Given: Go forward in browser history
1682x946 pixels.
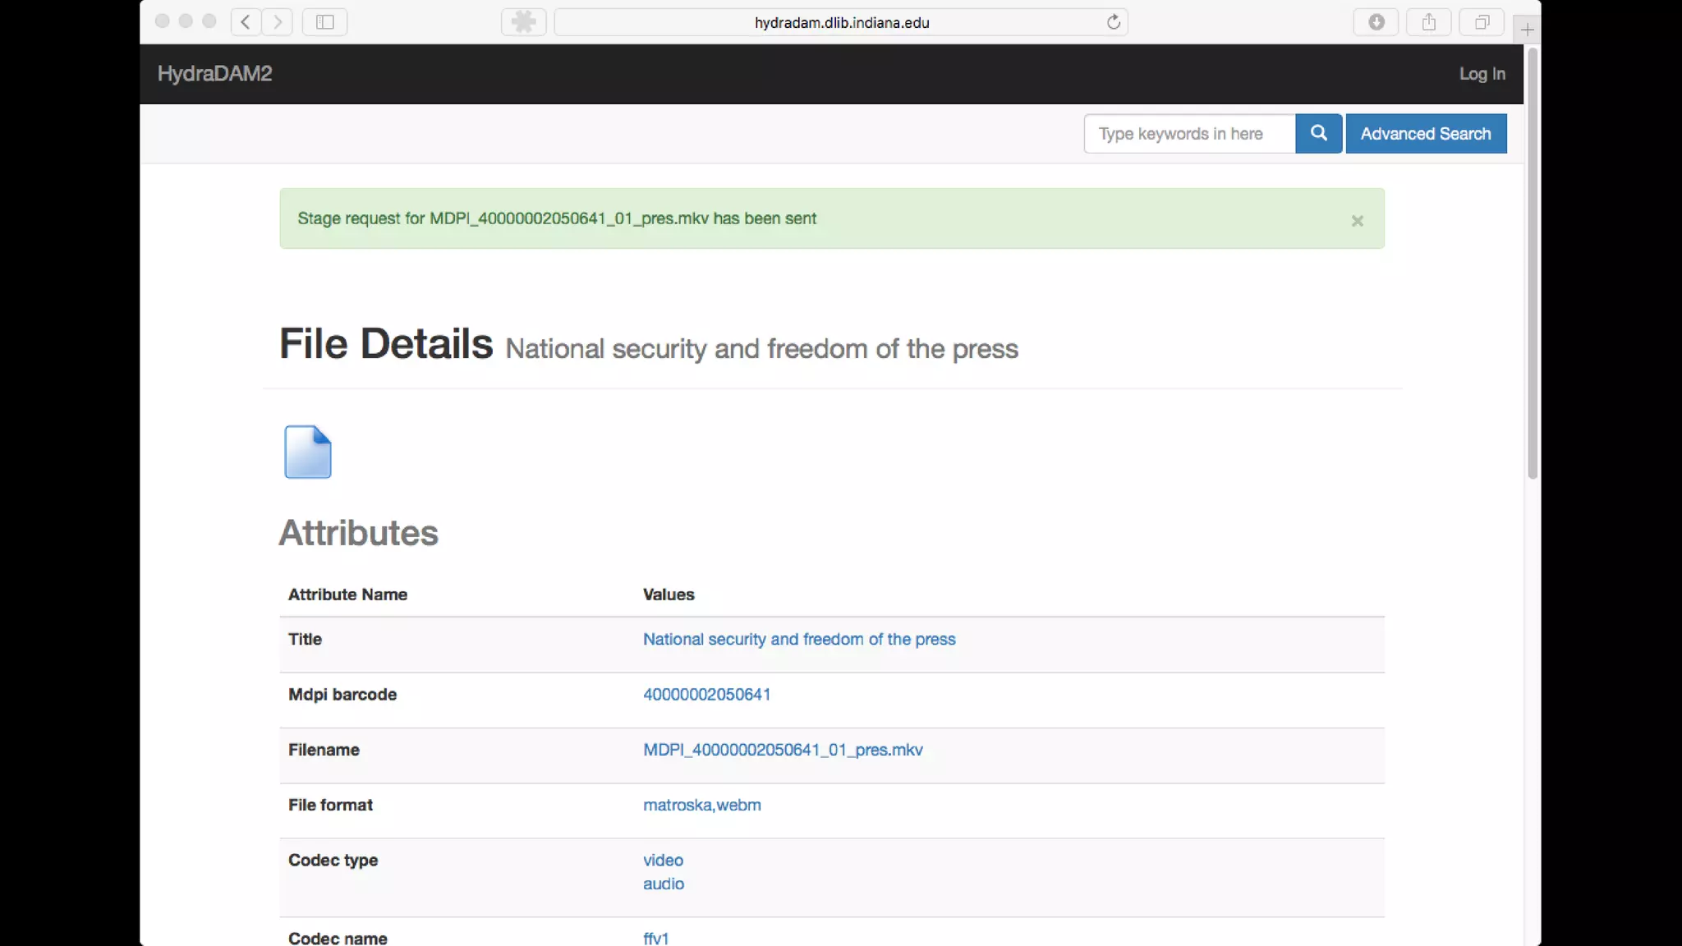Looking at the screenshot, I should (x=278, y=22).
